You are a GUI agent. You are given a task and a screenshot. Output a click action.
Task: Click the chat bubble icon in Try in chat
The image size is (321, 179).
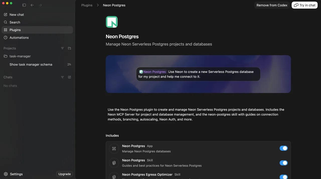click(x=296, y=5)
